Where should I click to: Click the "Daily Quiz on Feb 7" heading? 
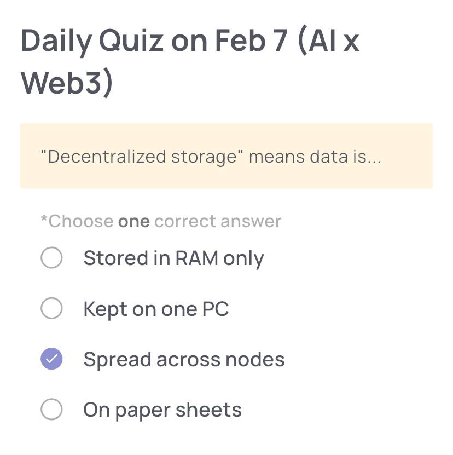[x=153, y=41]
